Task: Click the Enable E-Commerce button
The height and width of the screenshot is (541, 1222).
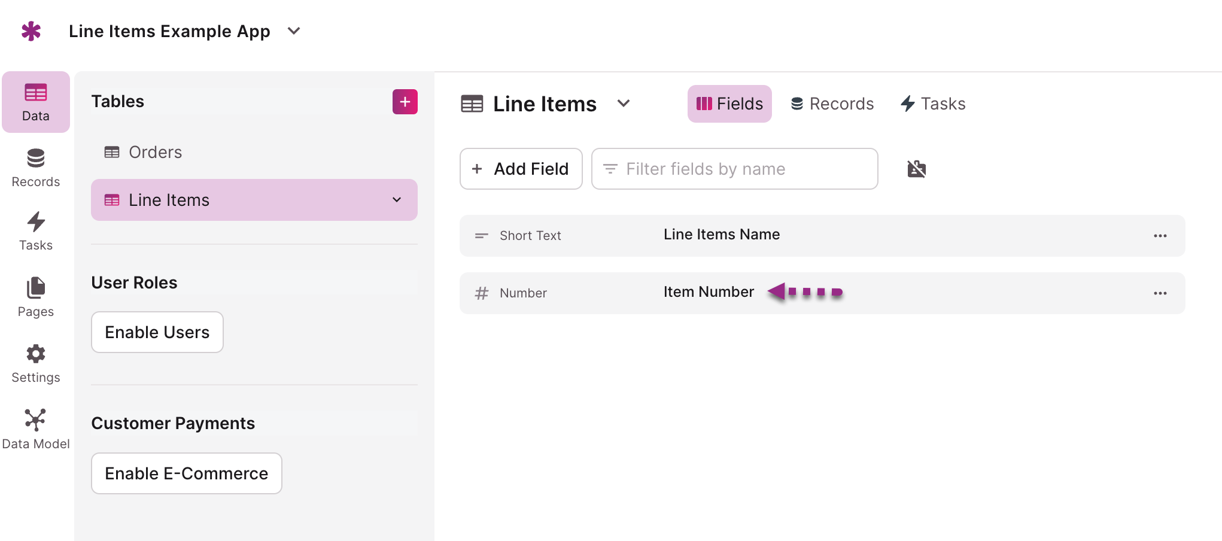Action: click(x=186, y=473)
